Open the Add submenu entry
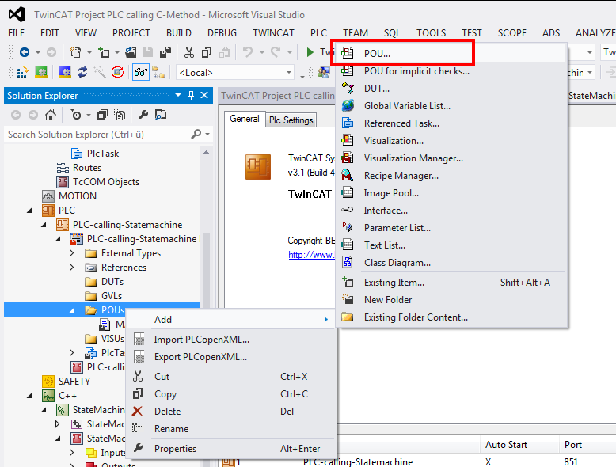This screenshot has height=467, width=616. [232, 319]
